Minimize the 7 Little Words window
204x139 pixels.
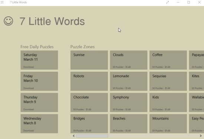click(178, 2)
